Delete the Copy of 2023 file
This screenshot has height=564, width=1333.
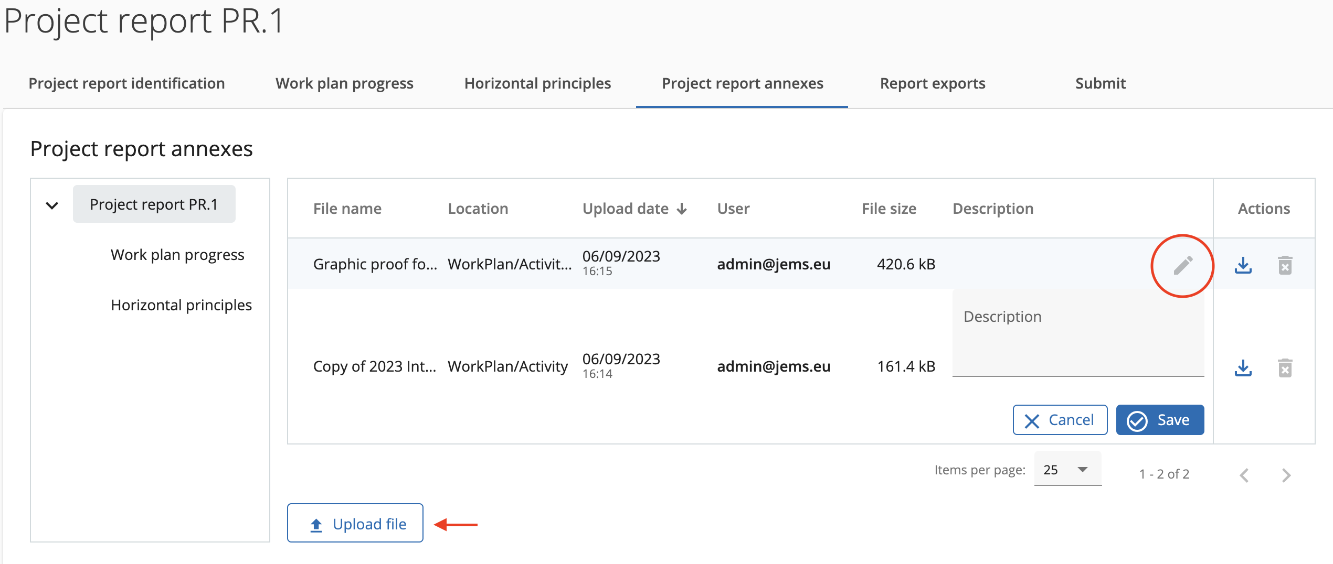tap(1285, 368)
